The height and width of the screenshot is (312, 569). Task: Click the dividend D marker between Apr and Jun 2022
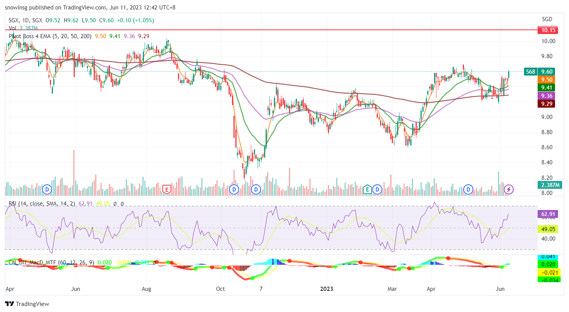coord(47,189)
